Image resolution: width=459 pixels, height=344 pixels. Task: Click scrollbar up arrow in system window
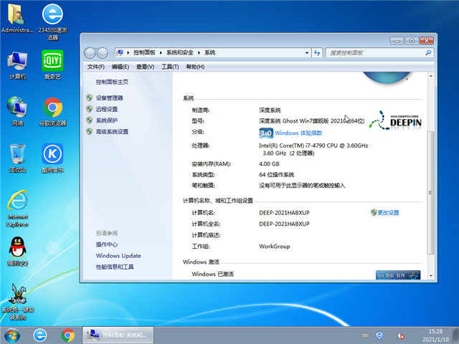coord(430,76)
